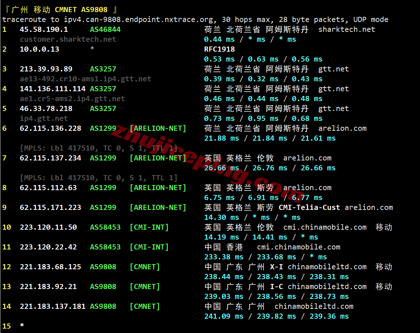420x333 pixels.
Task: Select the header 广州 移动 CMNET AS9808
Action: [60, 10]
